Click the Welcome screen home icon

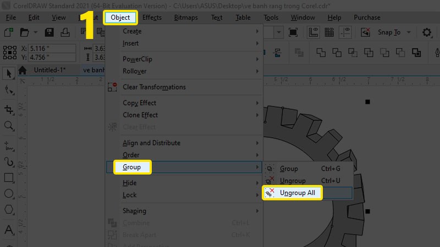click(23, 70)
